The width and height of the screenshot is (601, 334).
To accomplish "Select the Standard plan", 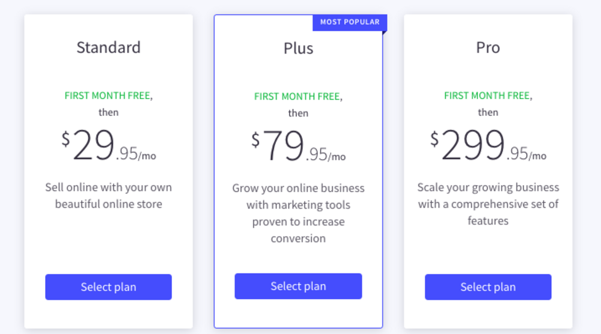I will [108, 287].
